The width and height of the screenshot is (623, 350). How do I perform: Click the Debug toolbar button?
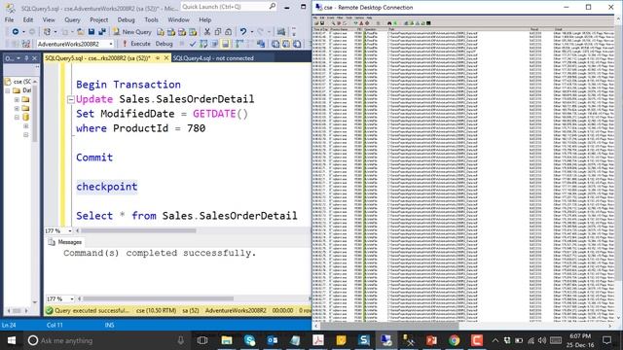pos(164,44)
